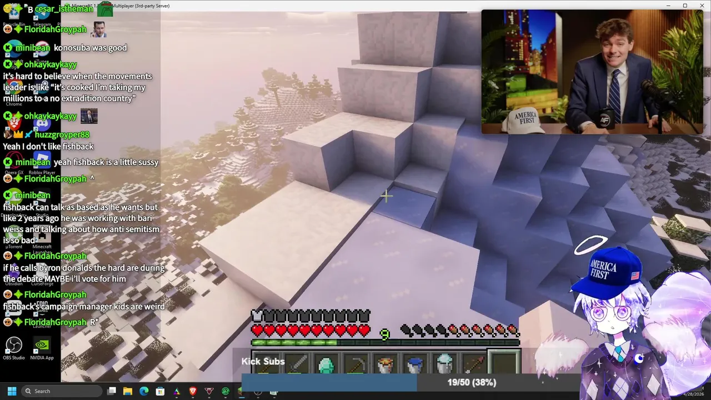The height and width of the screenshot is (400, 711).
Task: Click "MAYBE i'll vote for him" message
Action: click(83, 273)
